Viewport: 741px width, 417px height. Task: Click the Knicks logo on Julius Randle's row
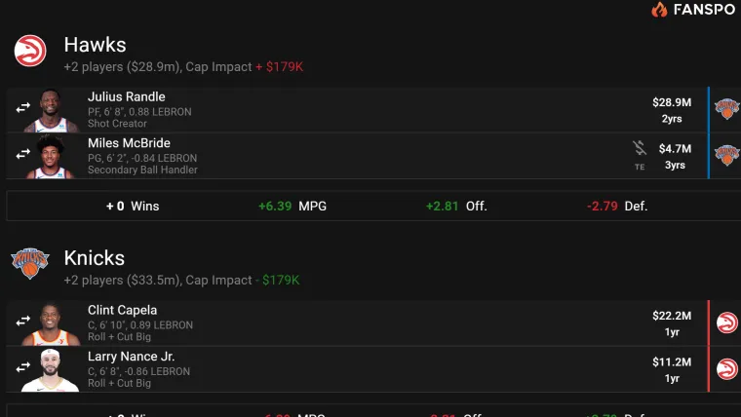(x=726, y=109)
